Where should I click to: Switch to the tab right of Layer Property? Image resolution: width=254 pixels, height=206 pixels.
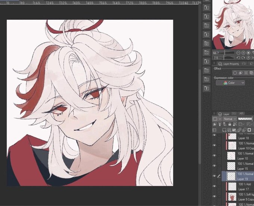[244, 63]
